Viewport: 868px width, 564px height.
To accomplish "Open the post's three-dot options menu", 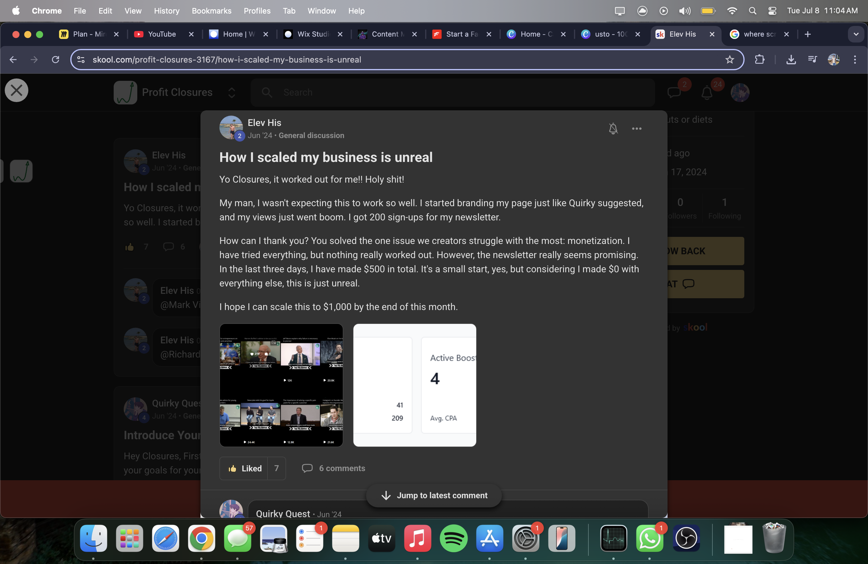I will click(x=637, y=129).
